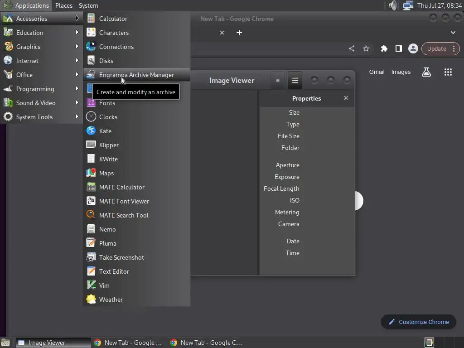Open Calculator from the Accessories menu
Viewport: 464px width, 348px height.
(136, 19)
